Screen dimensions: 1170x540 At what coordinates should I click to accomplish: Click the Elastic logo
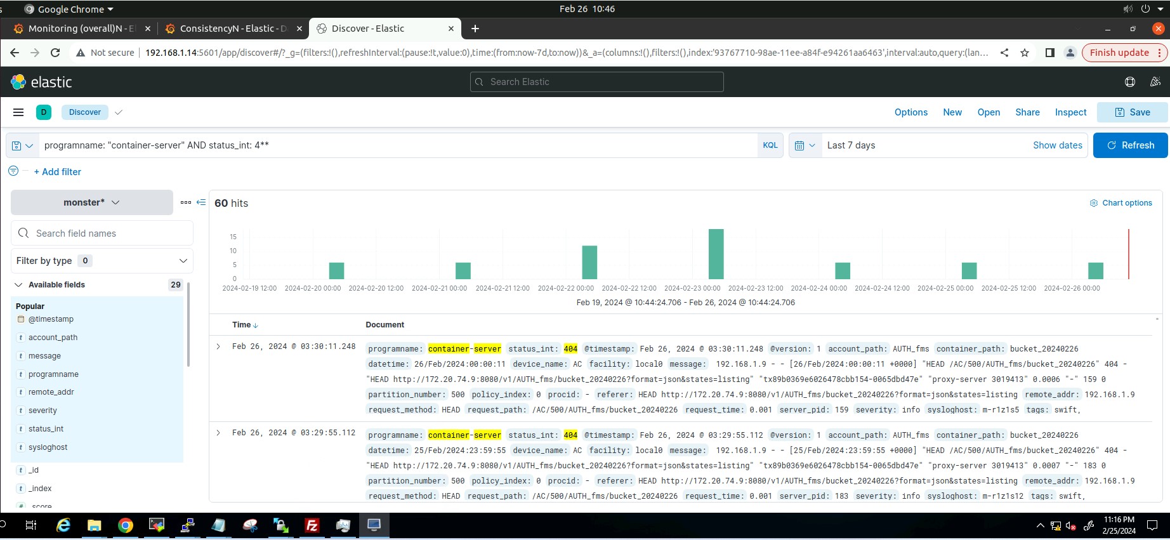click(42, 82)
